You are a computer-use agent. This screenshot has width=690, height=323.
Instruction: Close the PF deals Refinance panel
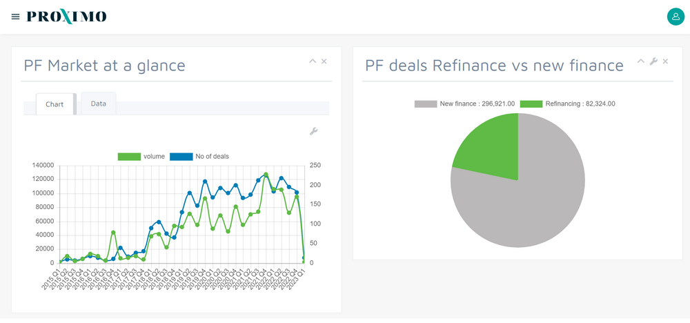(666, 61)
